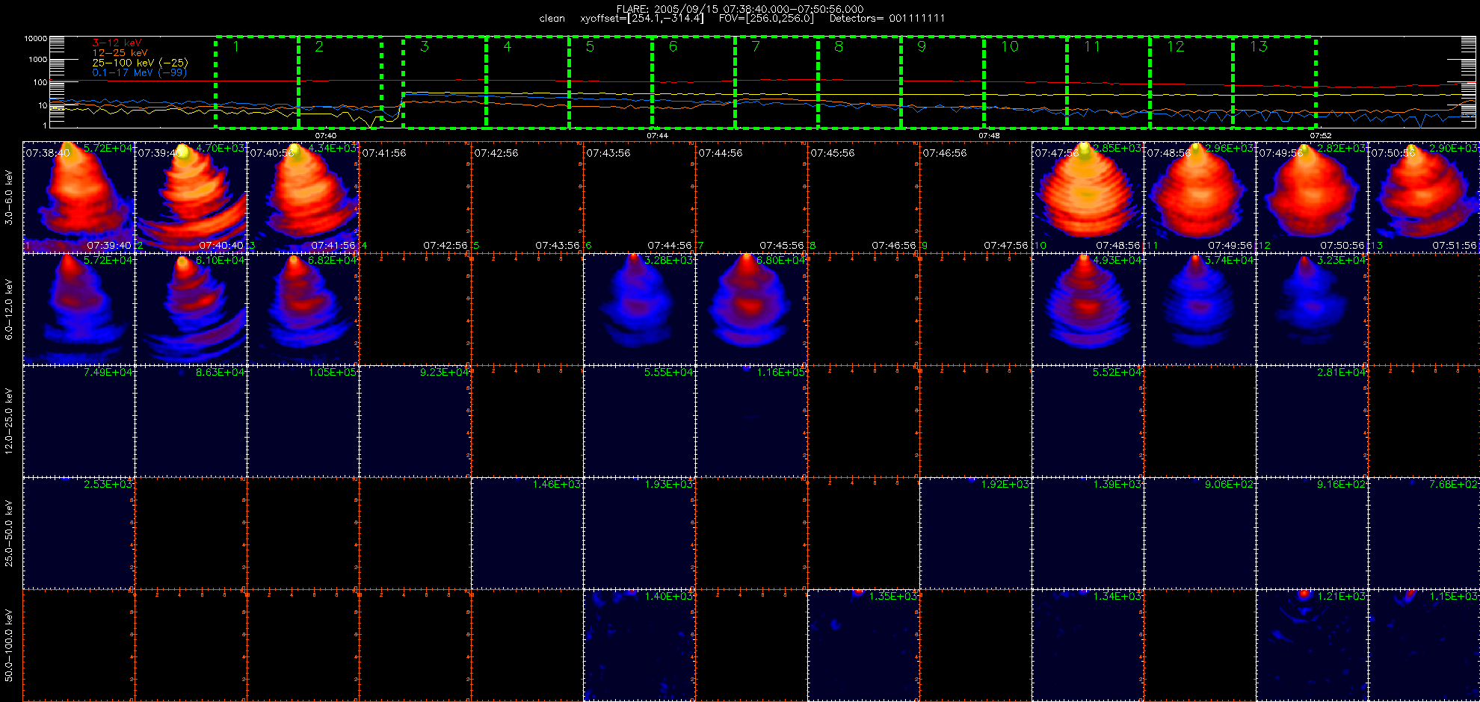Click the xyoffset=[254.1,-314.4] header text
Screen dimensions: 1480x702
pyautogui.click(x=642, y=18)
